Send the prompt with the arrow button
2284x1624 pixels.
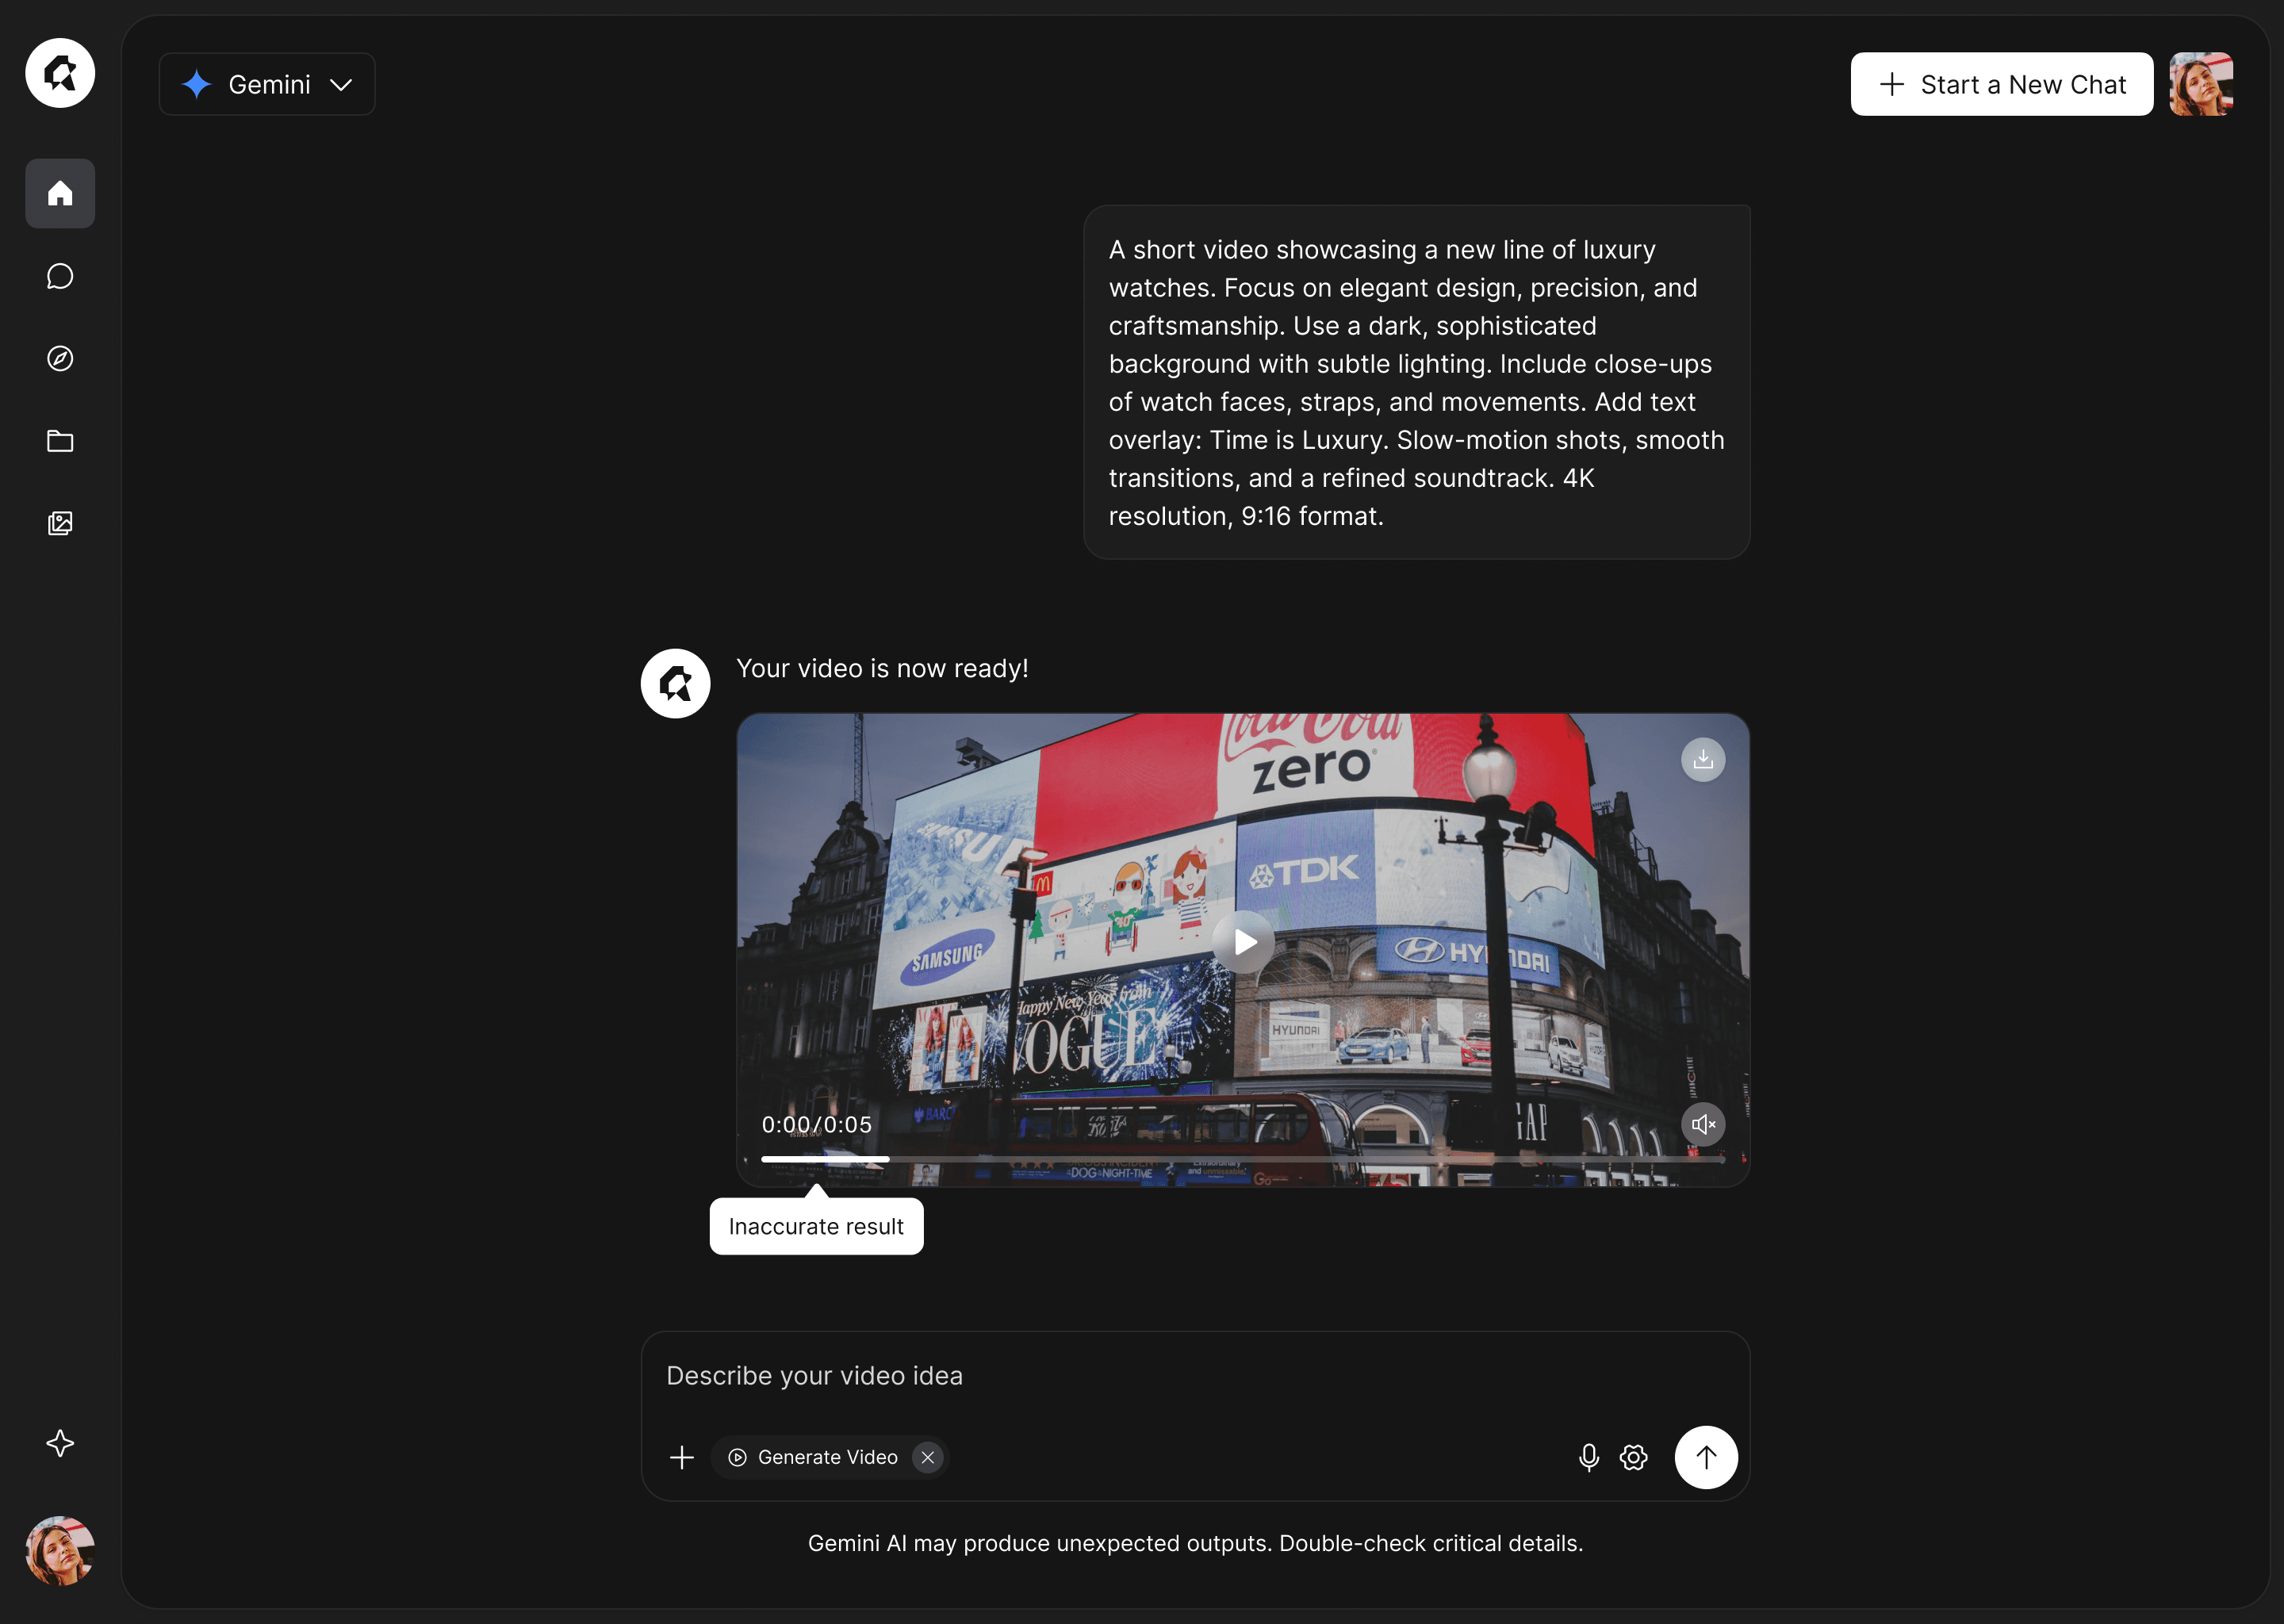(x=1705, y=1457)
